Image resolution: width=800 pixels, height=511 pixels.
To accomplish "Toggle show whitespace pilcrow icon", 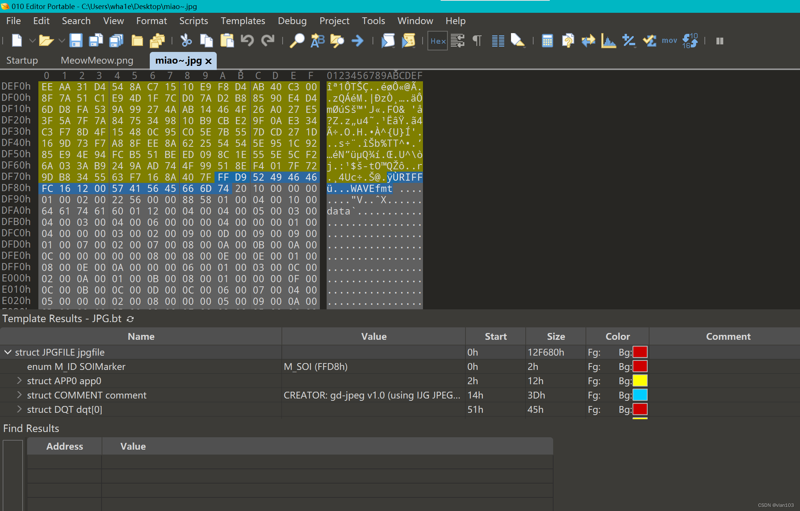I will (x=477, y=41).
